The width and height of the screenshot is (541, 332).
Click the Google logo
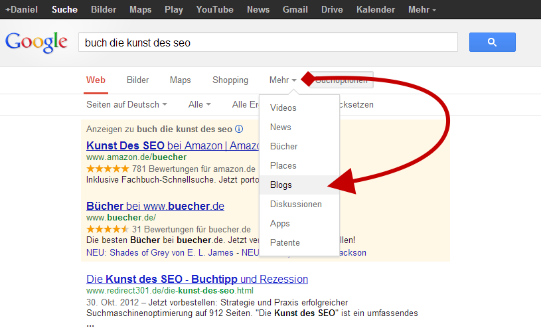pos(37,42)
